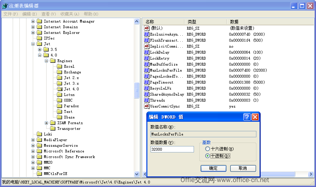This screenshot has width=316, height=187.
Task: Click the tree pane vertical scrollbar thumb
Action: [136, 90]
